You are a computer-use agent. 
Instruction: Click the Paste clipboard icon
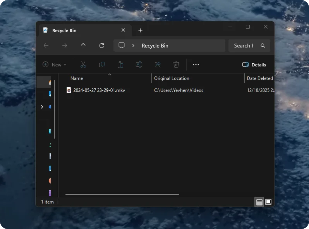click(x=120, y=64)
